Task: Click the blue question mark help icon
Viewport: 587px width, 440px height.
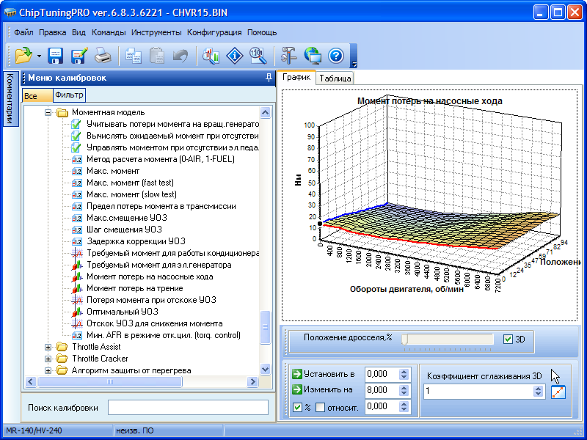Action: click(x=336, y=55)
